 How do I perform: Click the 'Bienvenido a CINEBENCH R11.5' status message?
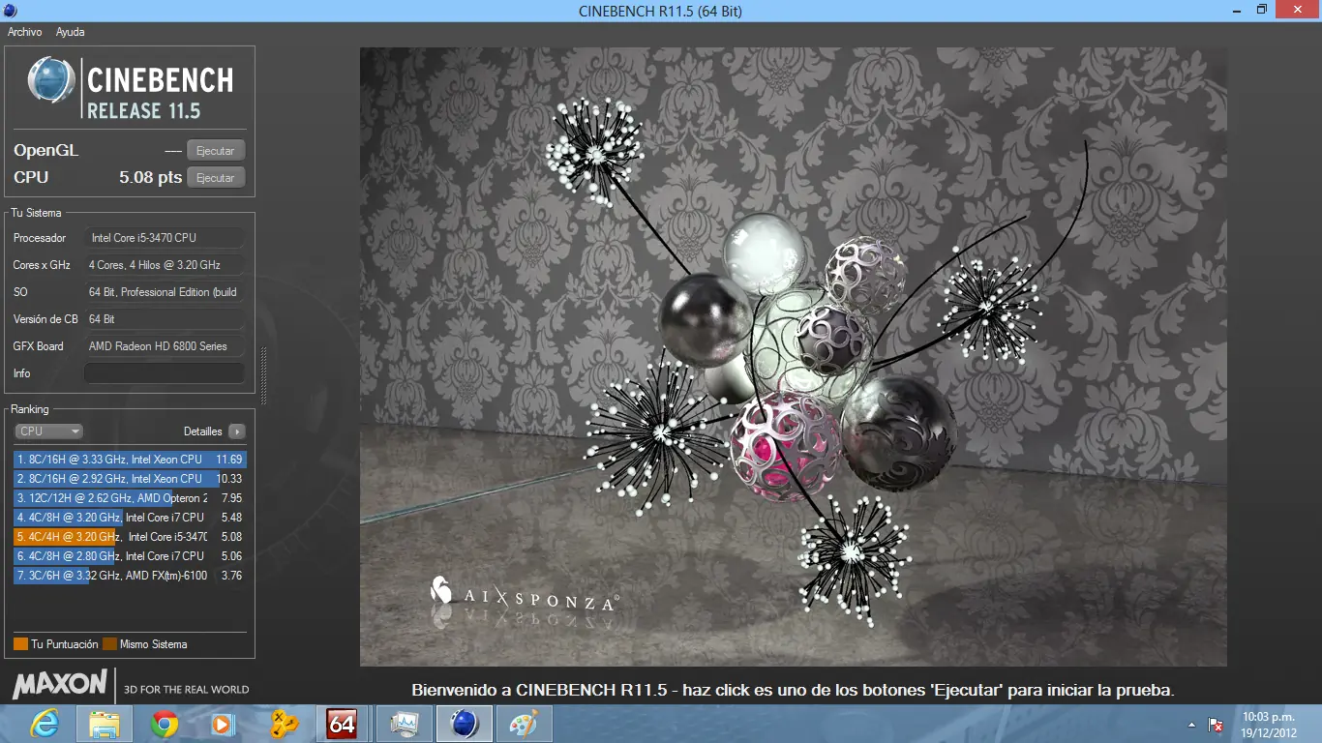pyautogui.click(x=793, y=691)
